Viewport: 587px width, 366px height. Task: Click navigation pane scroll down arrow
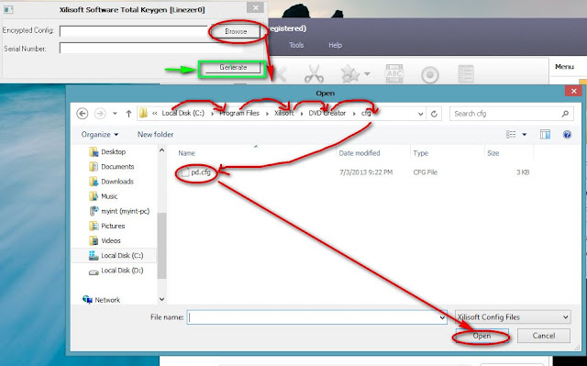[x=161, y=299]
